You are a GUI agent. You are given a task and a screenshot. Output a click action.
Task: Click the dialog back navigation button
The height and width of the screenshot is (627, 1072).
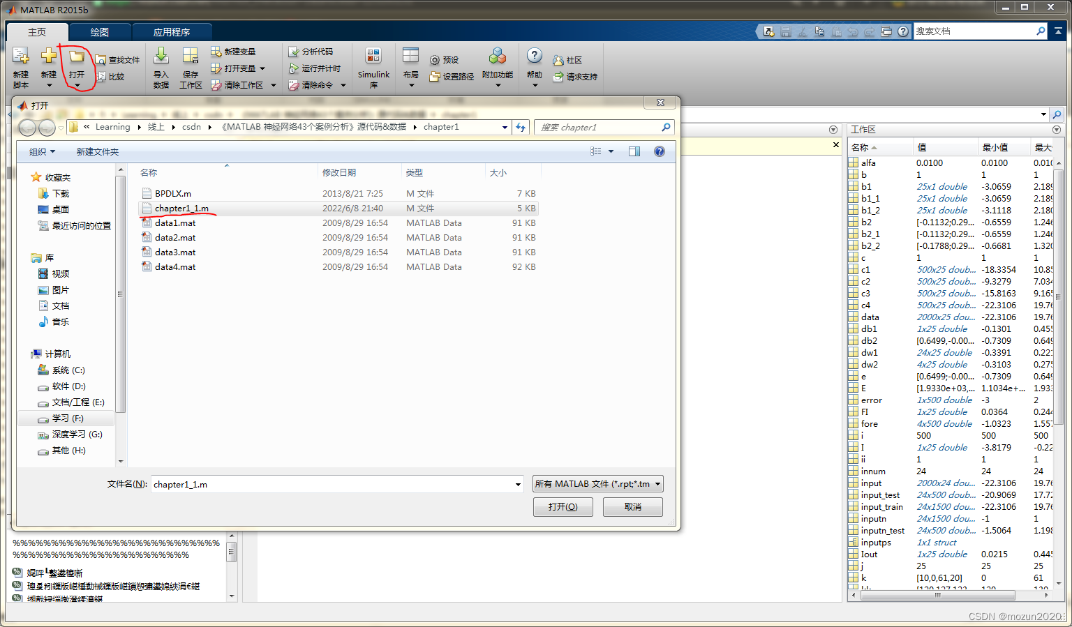28,128
